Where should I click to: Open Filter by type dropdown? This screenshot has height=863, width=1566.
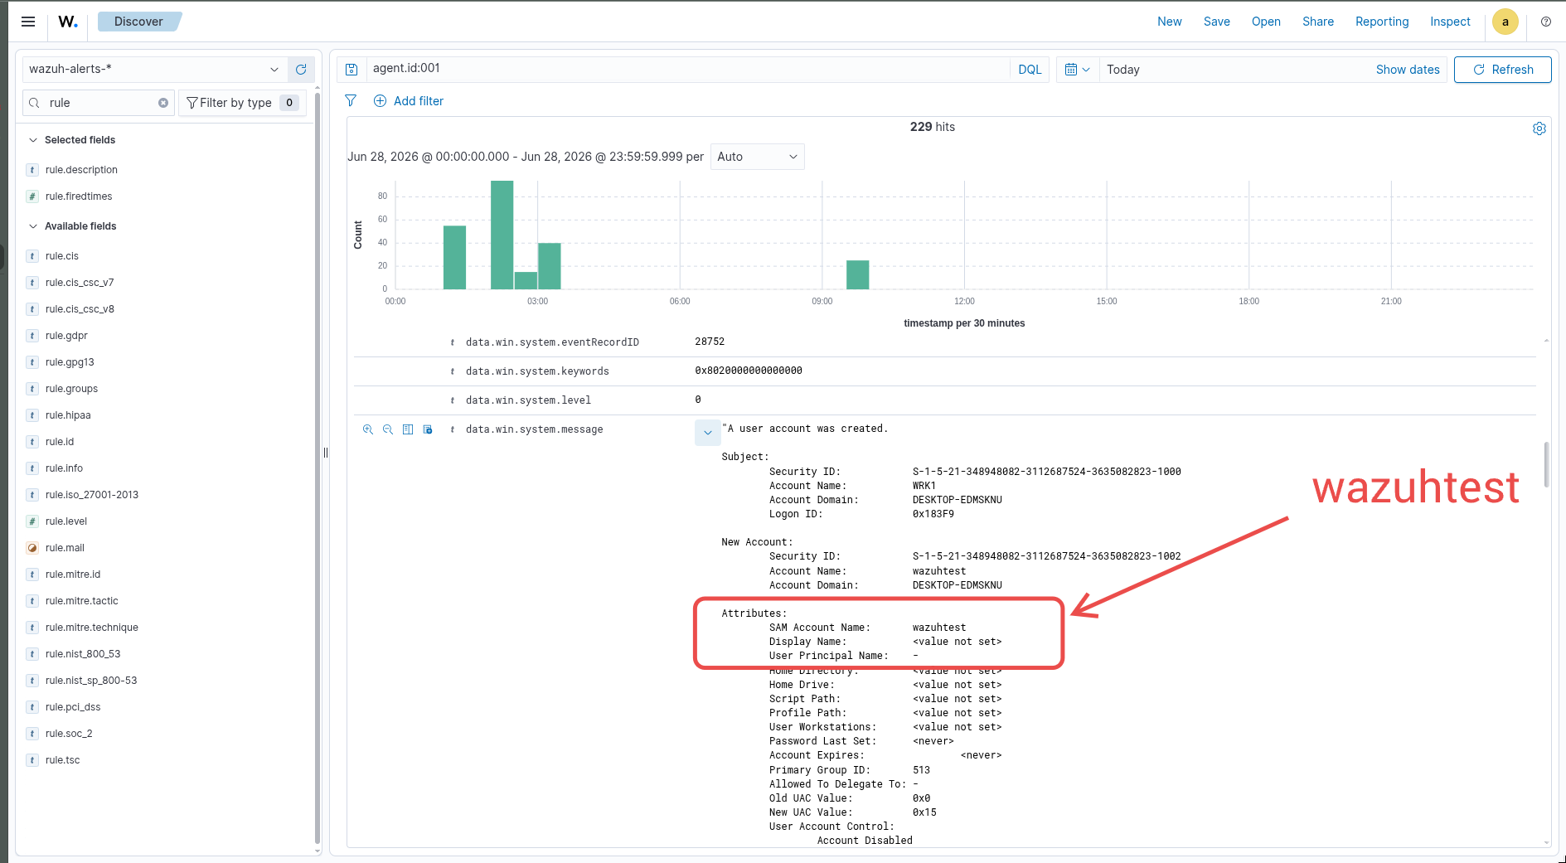(242, 103)
